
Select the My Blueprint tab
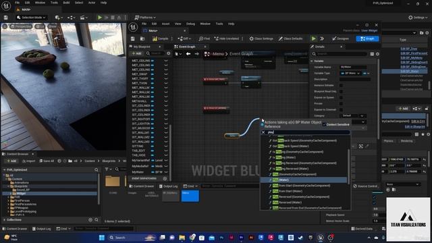pos(142,47)
